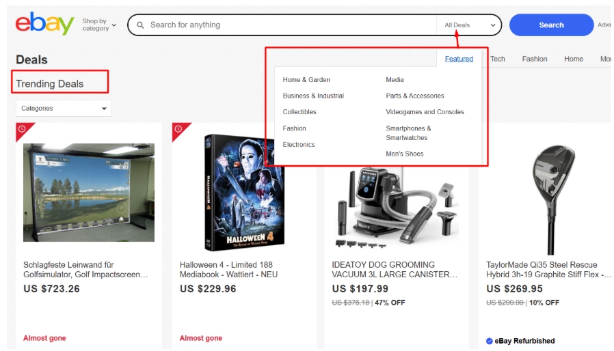The image size is (614, 351).
Task: Click the blue Search button
Action: [x=551, y=25]
